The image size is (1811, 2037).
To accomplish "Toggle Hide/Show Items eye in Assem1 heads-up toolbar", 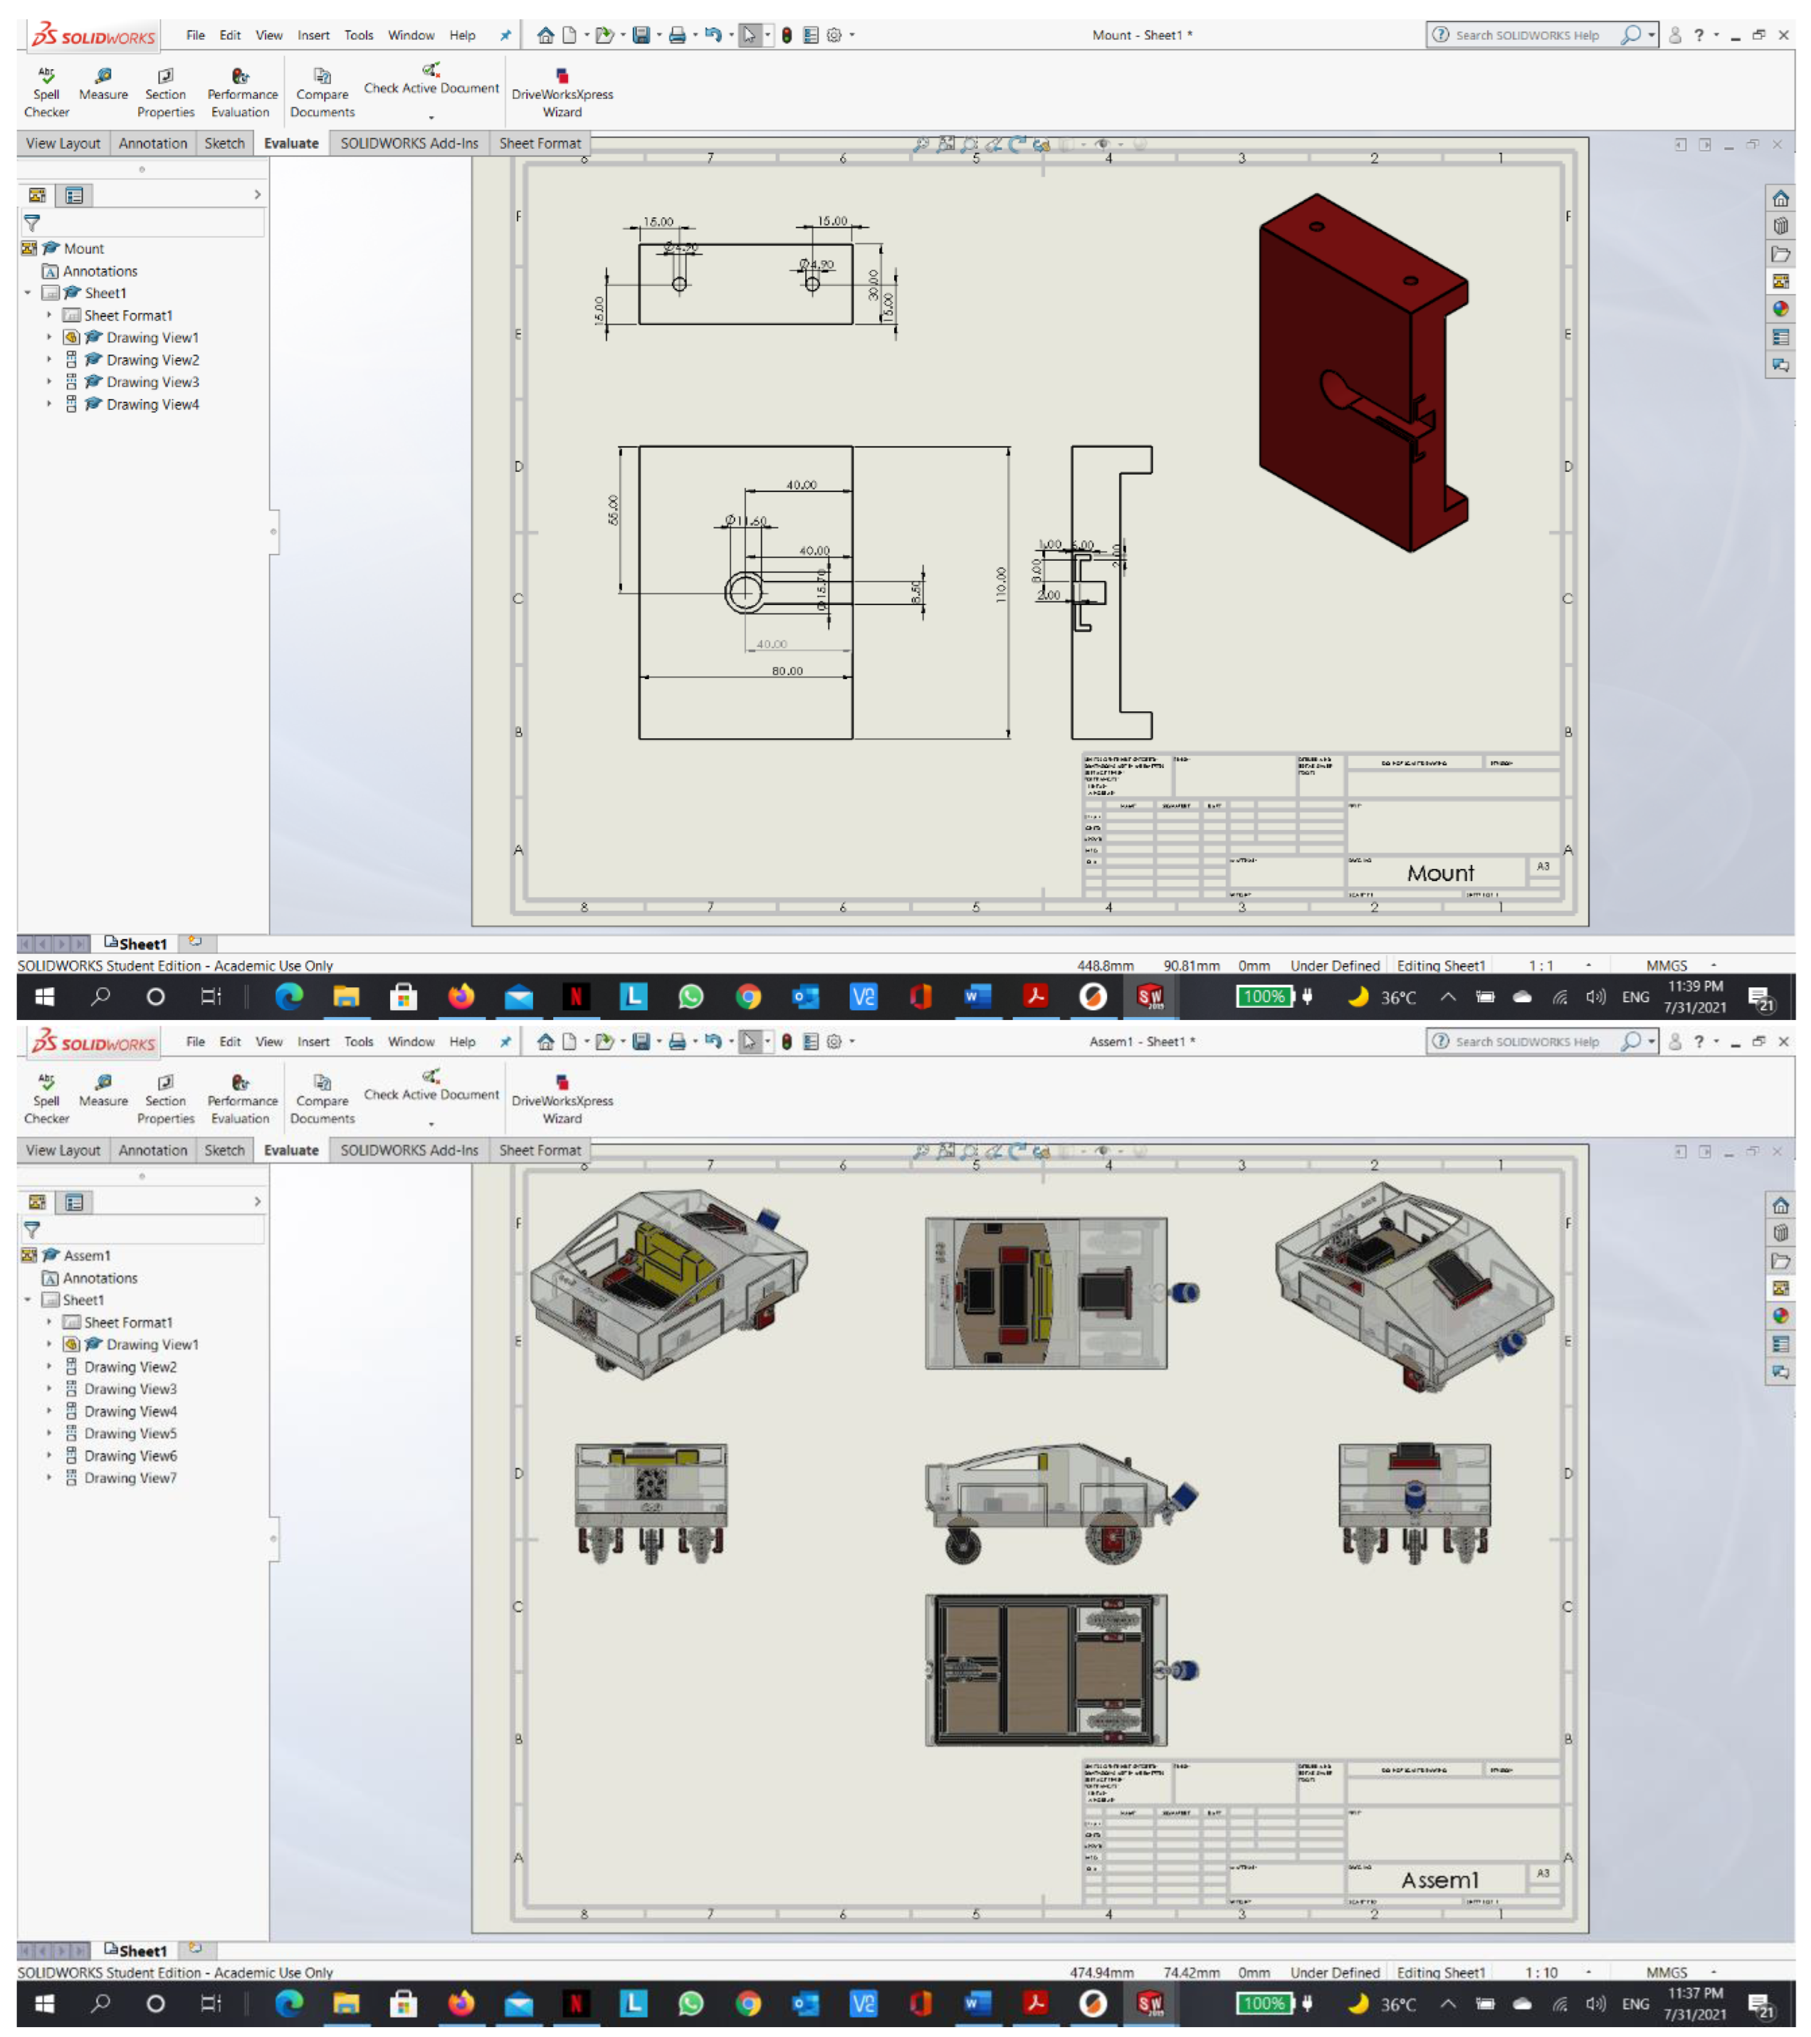I will click(1102, 1150).
